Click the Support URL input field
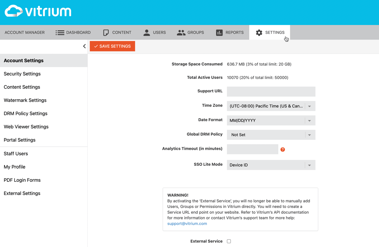The width and height of the screenshot is (379, 247). [x=271, y=92]
